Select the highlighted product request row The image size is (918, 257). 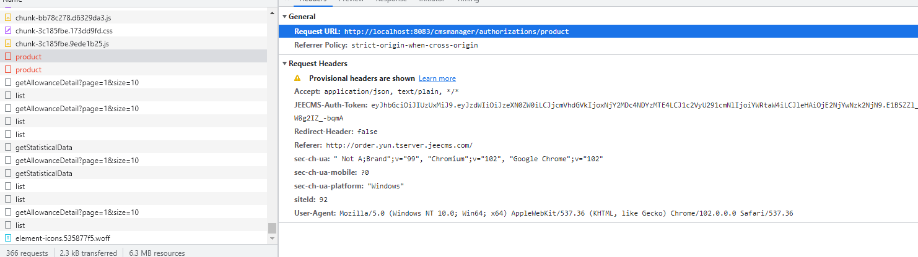(x=133, y=57)
